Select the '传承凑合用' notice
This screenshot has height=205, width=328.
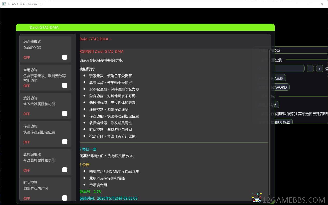98,185
